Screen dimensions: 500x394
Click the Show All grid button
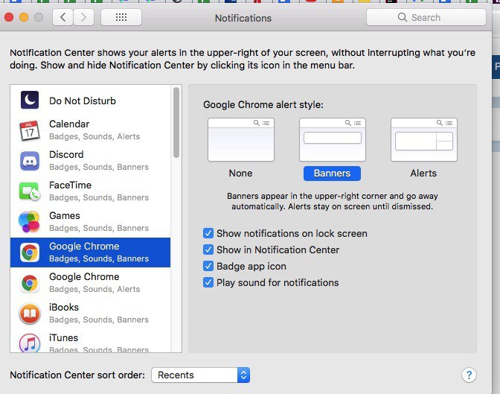click(121, 17)
